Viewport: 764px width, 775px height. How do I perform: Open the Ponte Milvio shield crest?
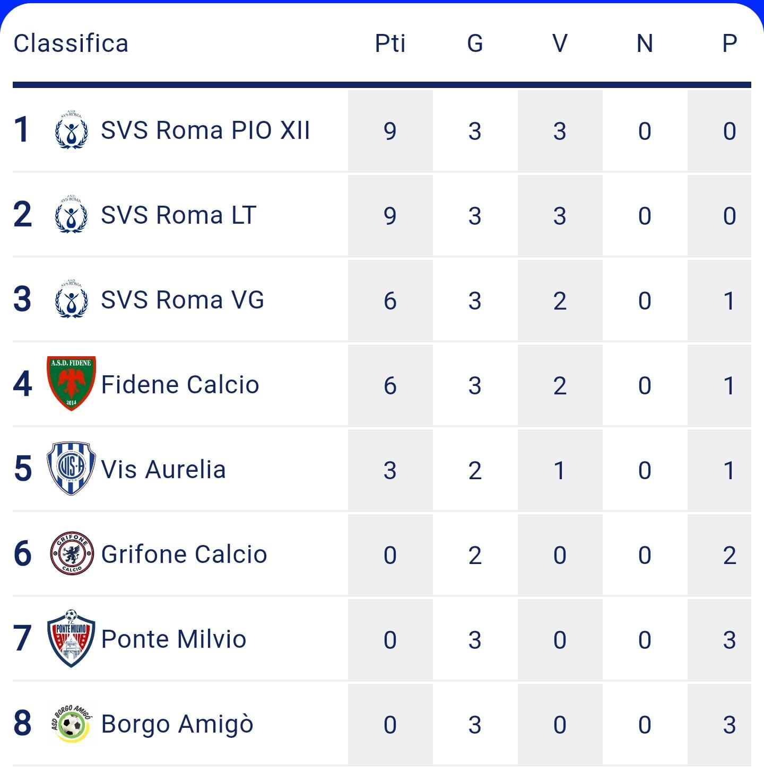[71, 638]
